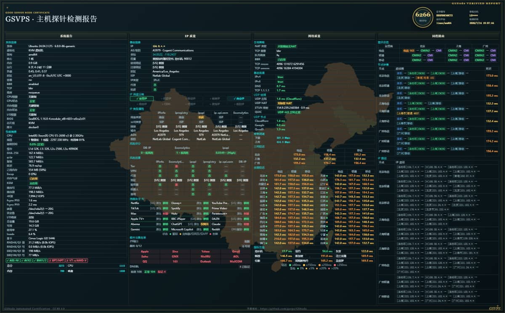Click the Claude unlock row
The height and width of the screenshot is (313, 505).
point(231,224)
